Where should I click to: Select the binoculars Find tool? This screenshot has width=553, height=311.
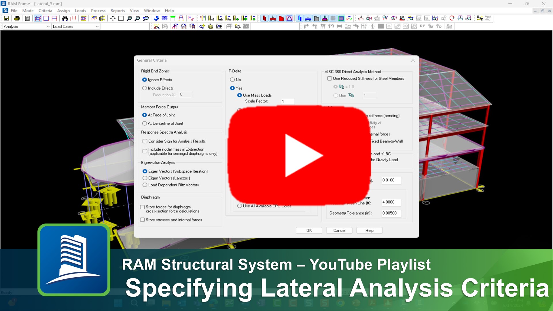pyautogui.click(x=65, y=18)
